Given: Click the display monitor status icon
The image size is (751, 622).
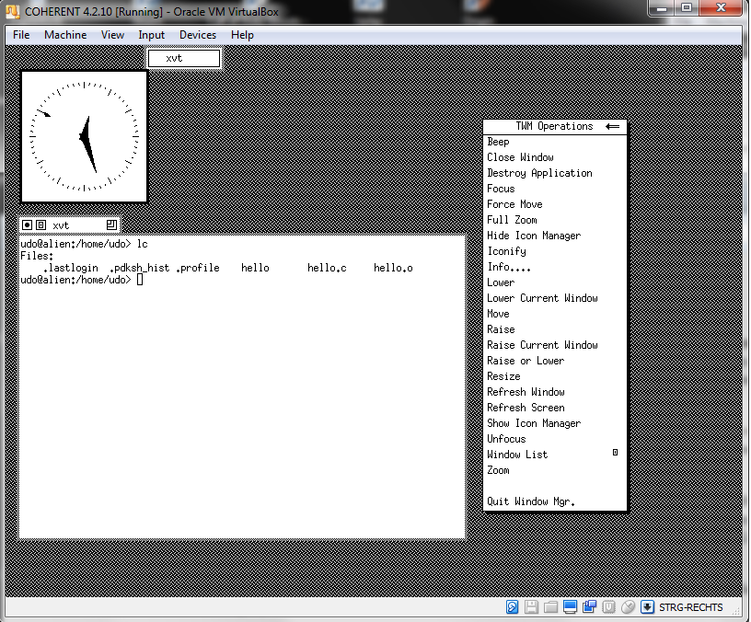Looking at the screenshot, I should coord(571,607).
